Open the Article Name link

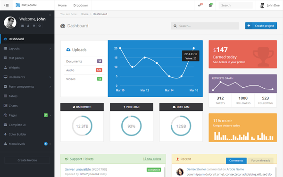tap(235, 169)
